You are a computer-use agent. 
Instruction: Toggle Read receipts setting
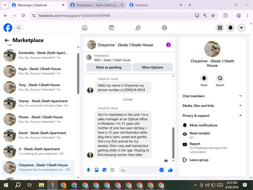click(212, 135)
